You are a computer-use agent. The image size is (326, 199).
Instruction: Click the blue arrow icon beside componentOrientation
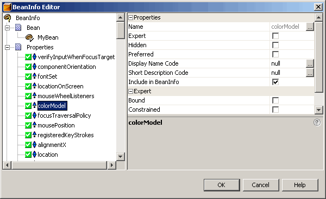click(35, 67)
